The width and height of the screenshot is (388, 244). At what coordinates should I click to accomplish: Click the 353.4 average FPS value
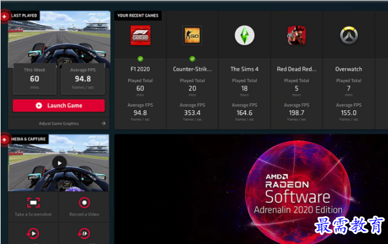(193, 113)
